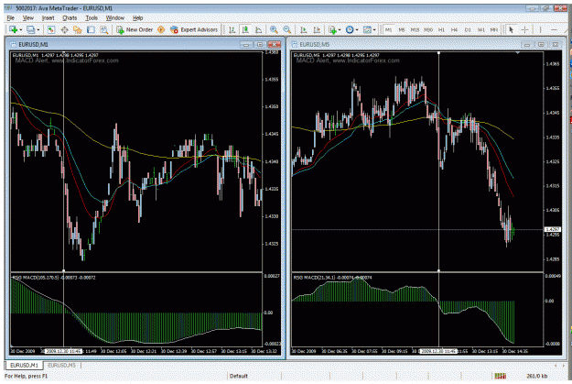Minimize the EURUSD,M1 chart window
The width and height of the screenshot is (572, 384).
tap(246, 44)
